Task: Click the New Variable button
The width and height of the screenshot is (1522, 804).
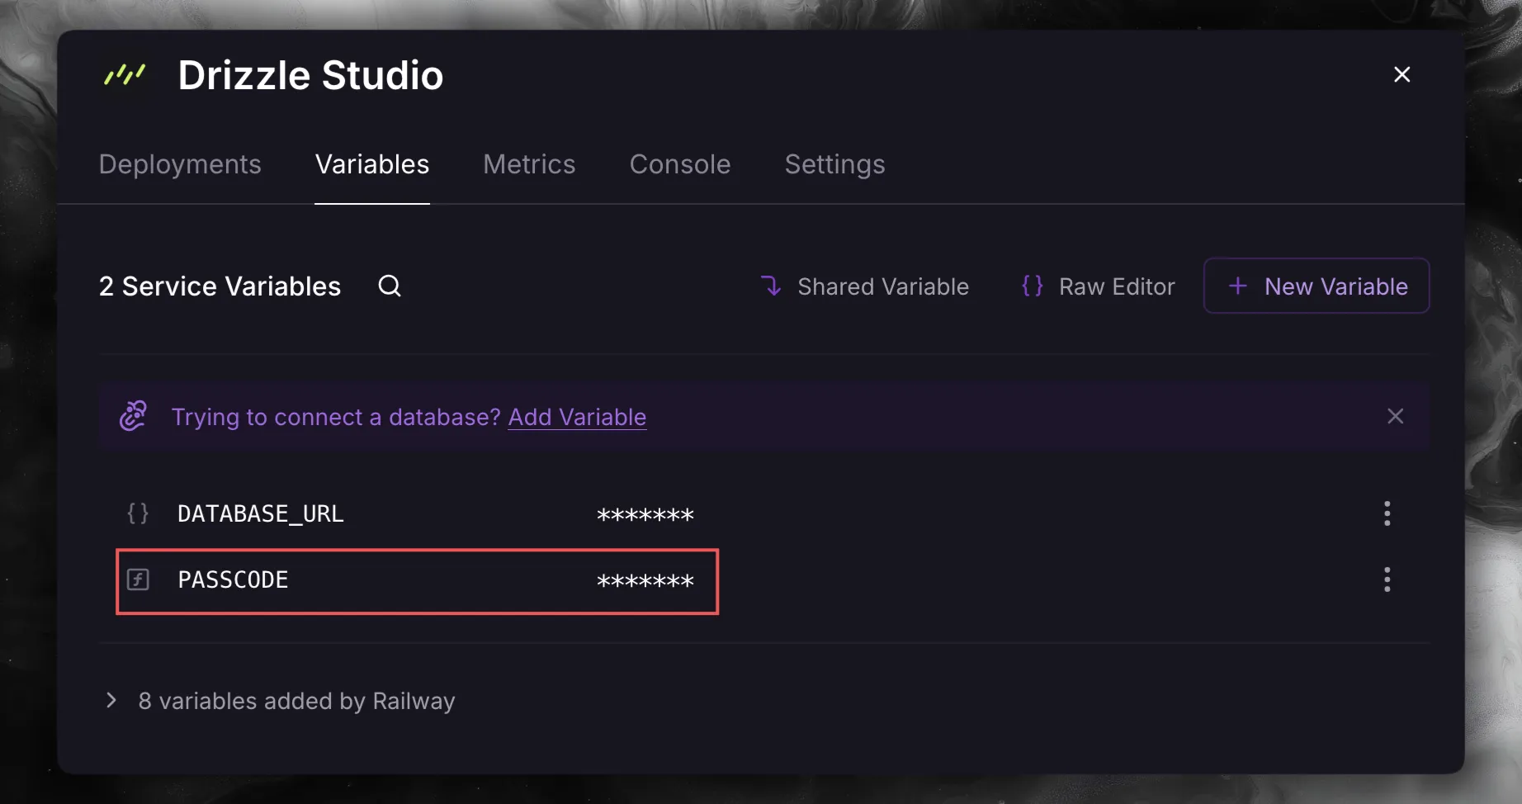Action: [x=1316, y=286]
